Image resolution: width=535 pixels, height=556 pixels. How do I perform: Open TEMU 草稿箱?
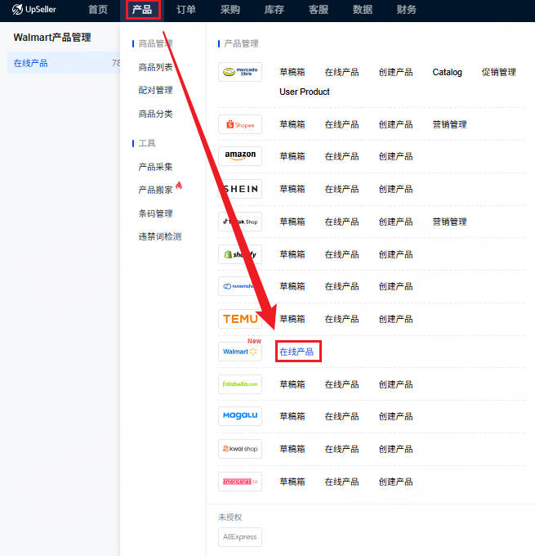292,319
